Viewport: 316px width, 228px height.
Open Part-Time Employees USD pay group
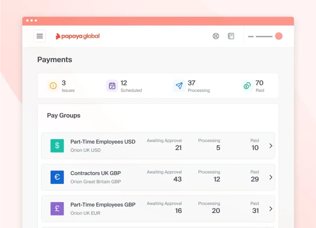(x=103, y=142)
